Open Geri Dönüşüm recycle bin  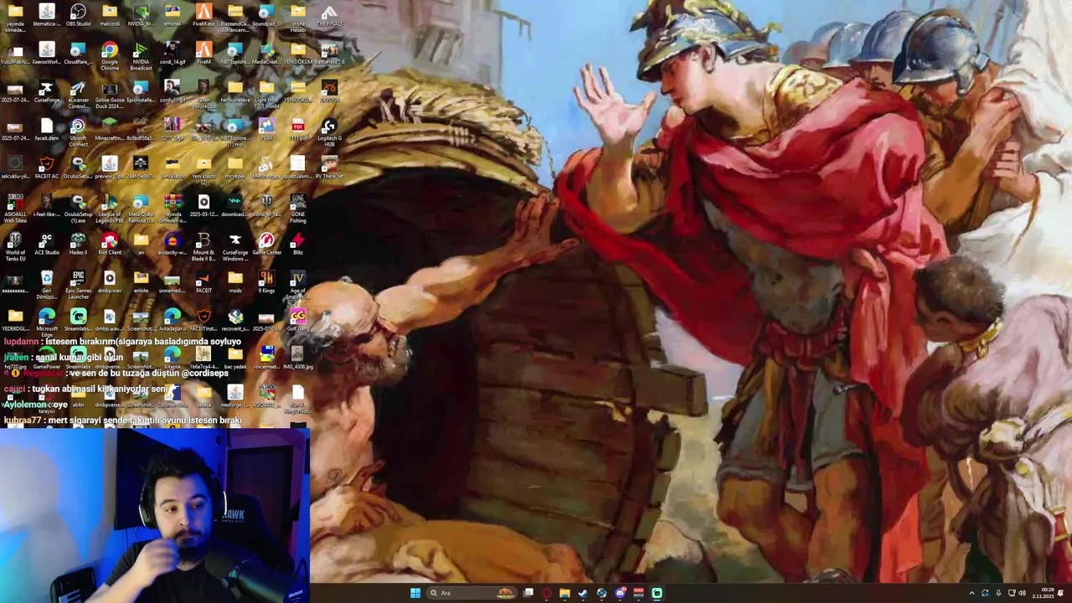click(x=46, y=285)
